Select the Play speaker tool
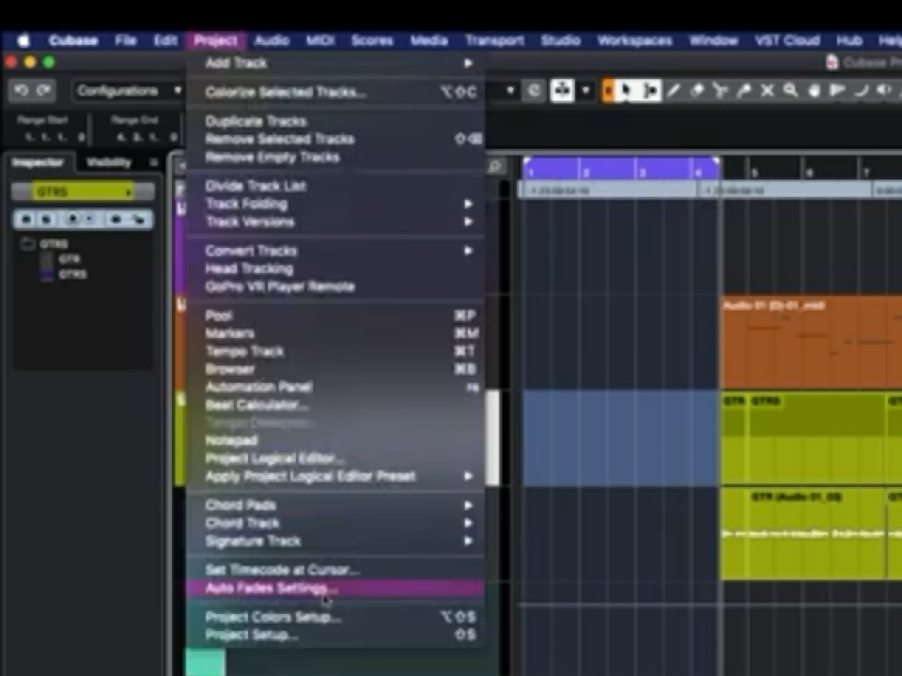This screenshot has height=676, width=902. (x=884, y=91)
